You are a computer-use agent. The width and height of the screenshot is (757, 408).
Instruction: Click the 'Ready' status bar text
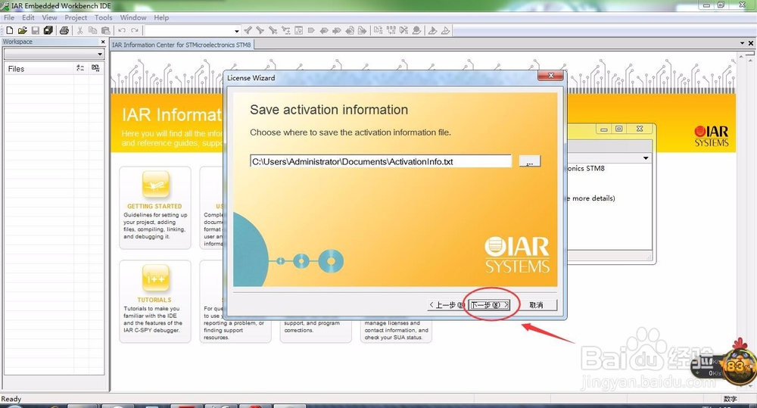tap(11, 399)
